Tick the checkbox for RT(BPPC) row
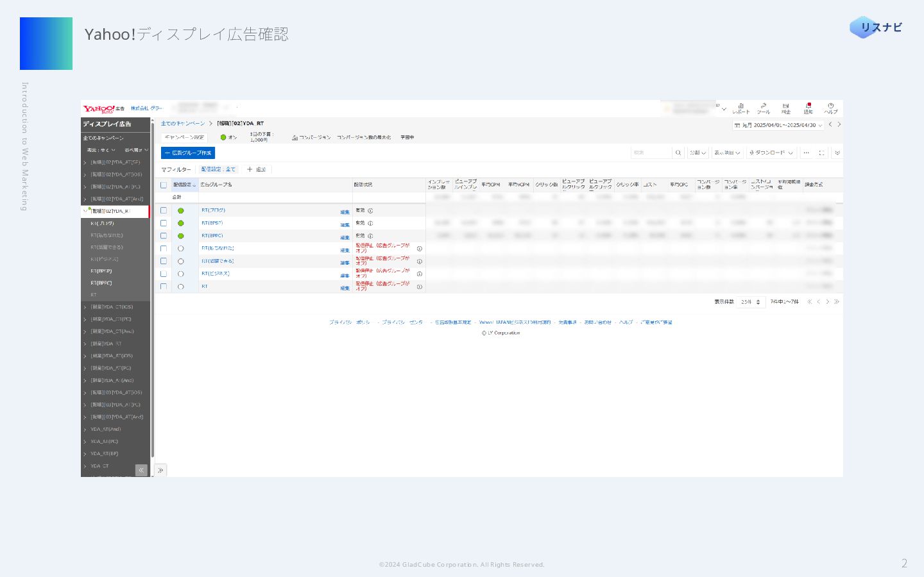This screenshot has width=924, height=577. pyautogui.click(x=164, y=236)
